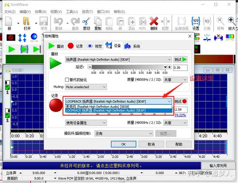This screenshot has width=238, height=183.
Task: Open the 使用设备属性 dropdown
Action: [x=86, y=123]
